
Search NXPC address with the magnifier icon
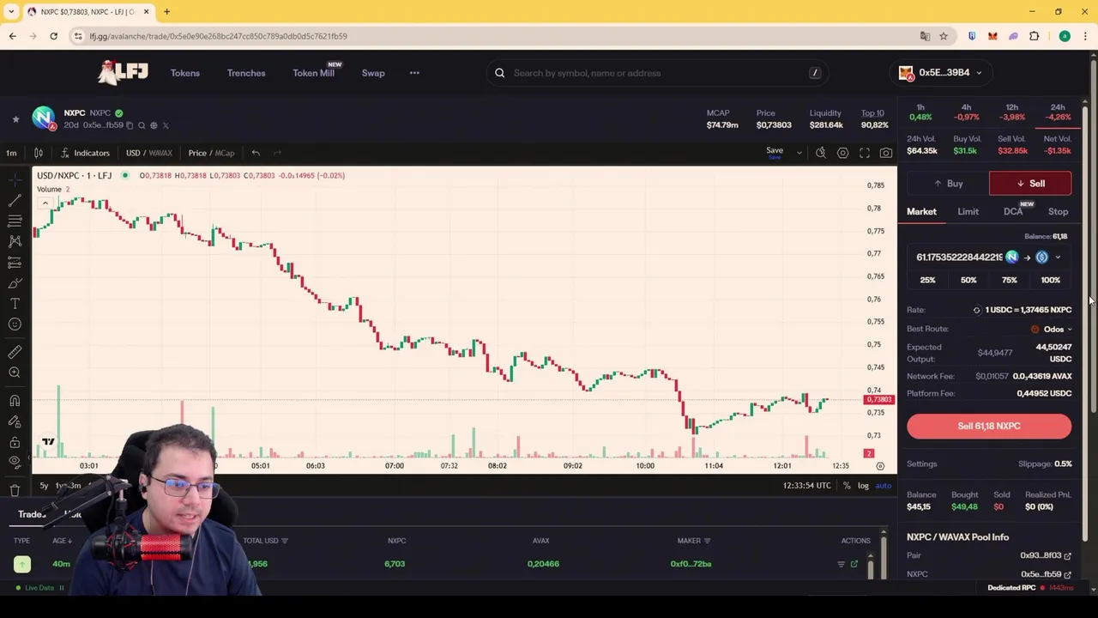tap(142, 125)
